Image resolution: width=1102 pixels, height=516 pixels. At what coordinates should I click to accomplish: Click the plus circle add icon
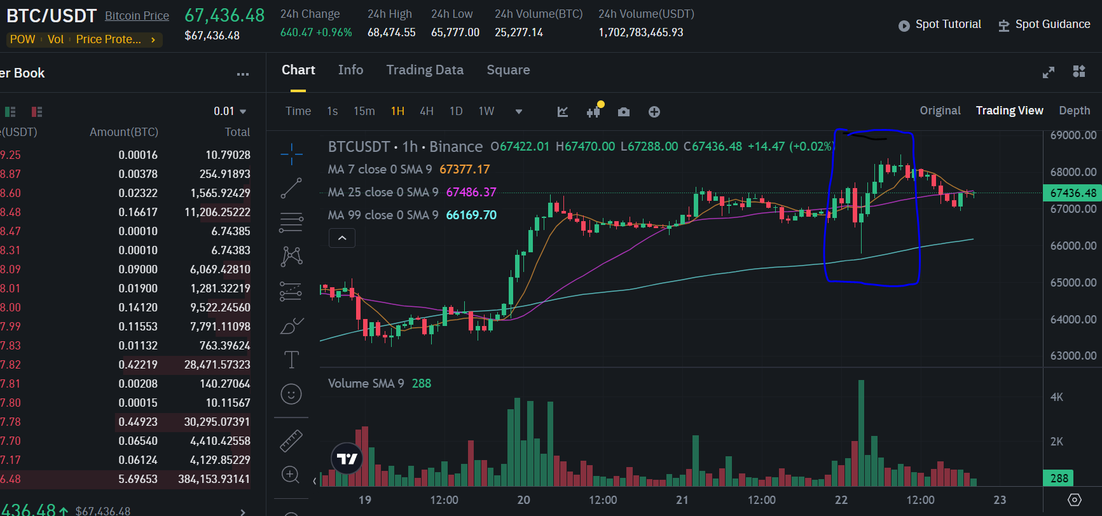click(654, 112)
